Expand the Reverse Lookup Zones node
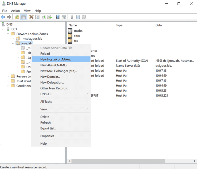The width and height of the screenshot is (197, 169). 8,76
